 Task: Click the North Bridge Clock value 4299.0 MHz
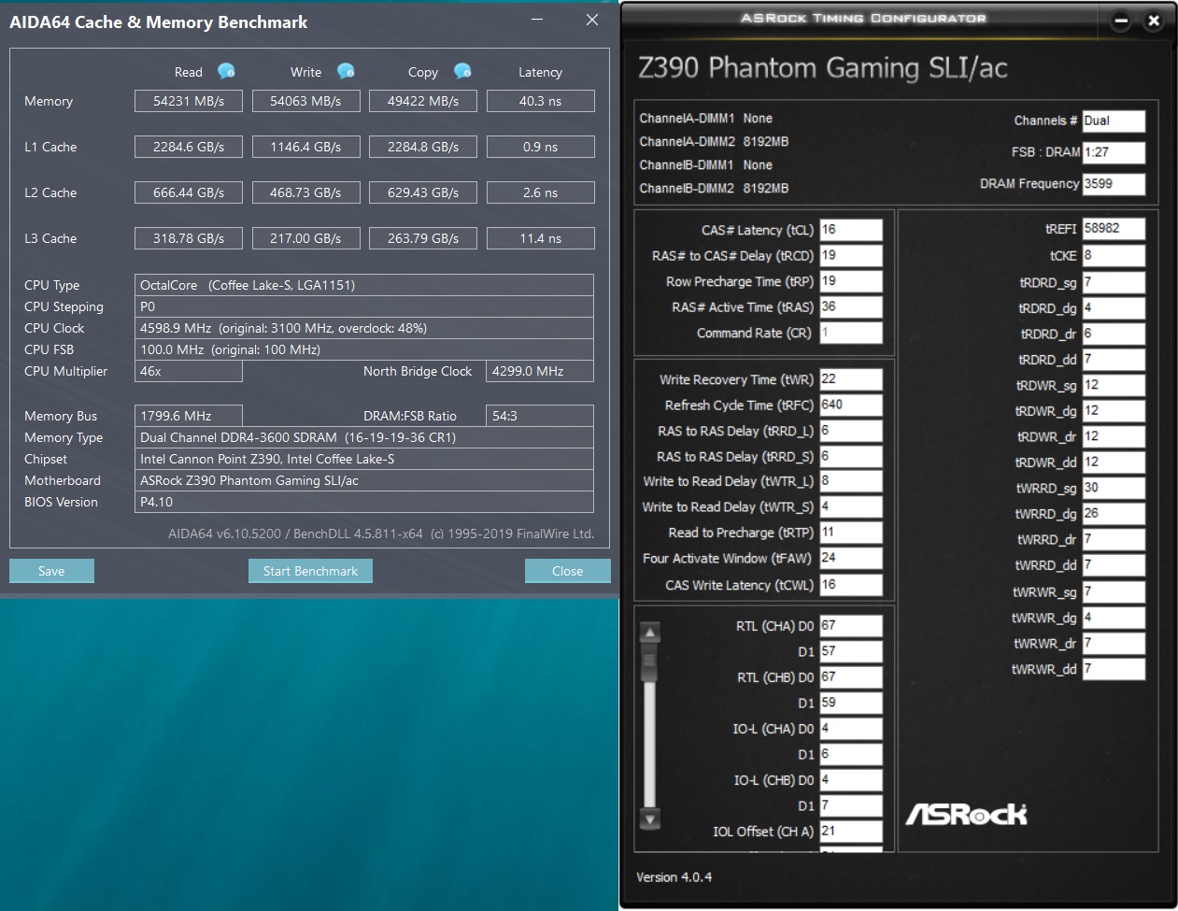(x=540, y=371)
